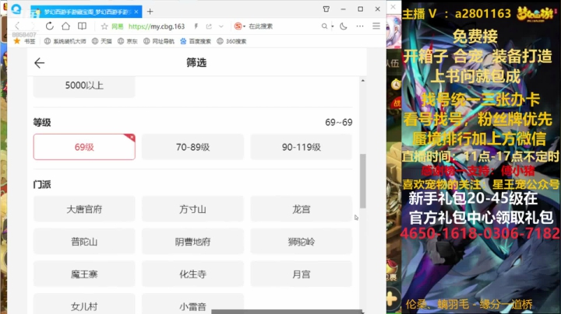
Task: Choose the 小雷音 school filter
Action: point(193,304)
